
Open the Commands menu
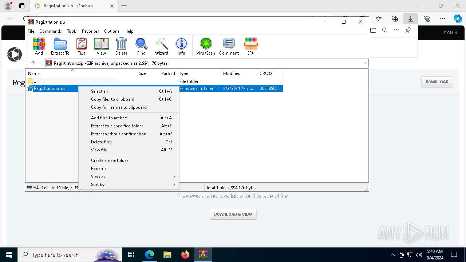[x=51, y=31]
